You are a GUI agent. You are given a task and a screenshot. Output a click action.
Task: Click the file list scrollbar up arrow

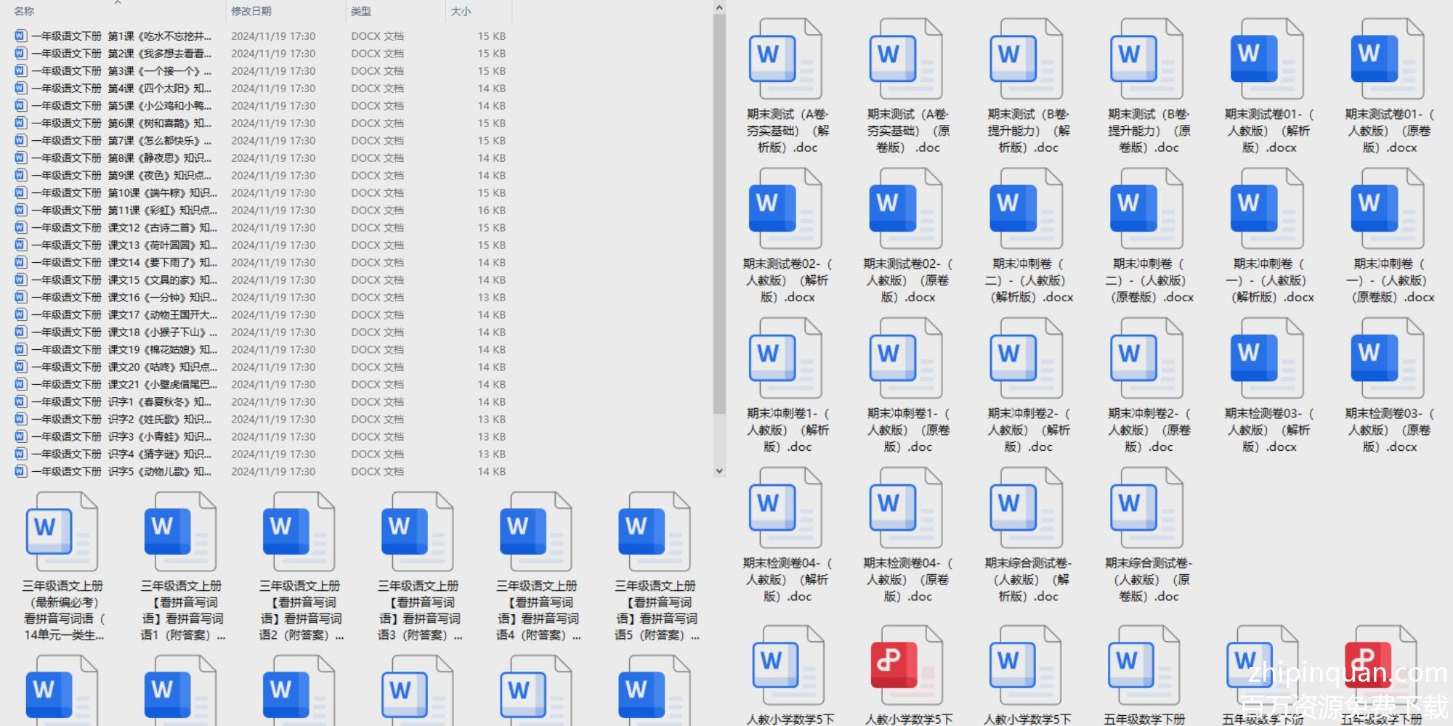(719, 8)
